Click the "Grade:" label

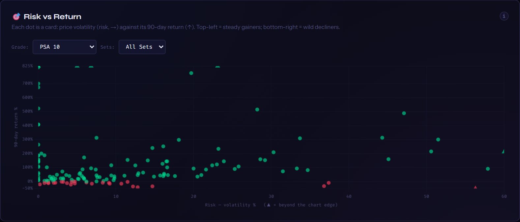pos(20,47)
